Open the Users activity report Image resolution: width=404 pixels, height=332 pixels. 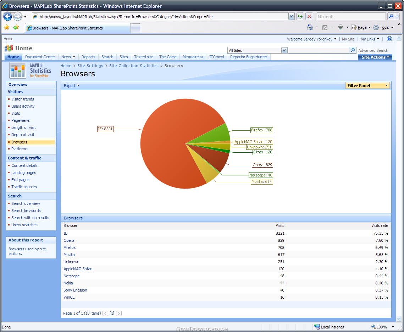pos(23,106)
